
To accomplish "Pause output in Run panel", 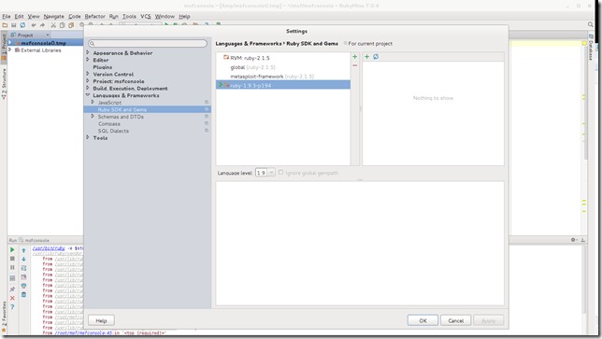I will click(x=12, y=268).
